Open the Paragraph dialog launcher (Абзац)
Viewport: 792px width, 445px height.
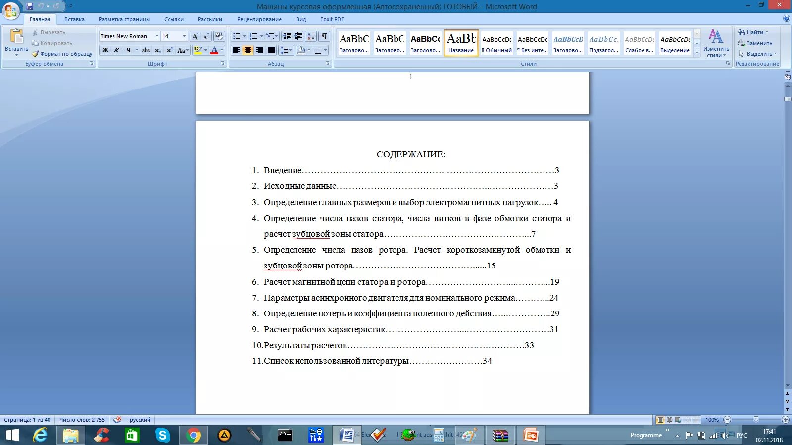coord(328,64)
